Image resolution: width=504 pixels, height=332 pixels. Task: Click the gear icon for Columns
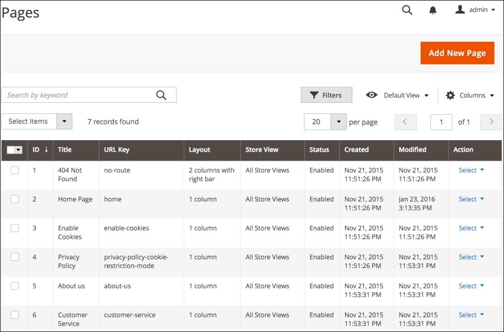[x=451, y=95]
